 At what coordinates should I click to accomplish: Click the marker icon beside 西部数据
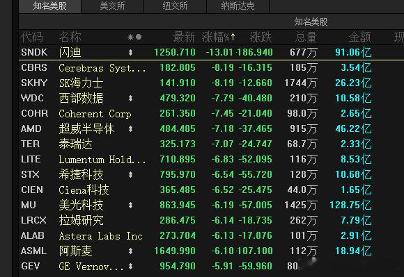tap(131, 99)
